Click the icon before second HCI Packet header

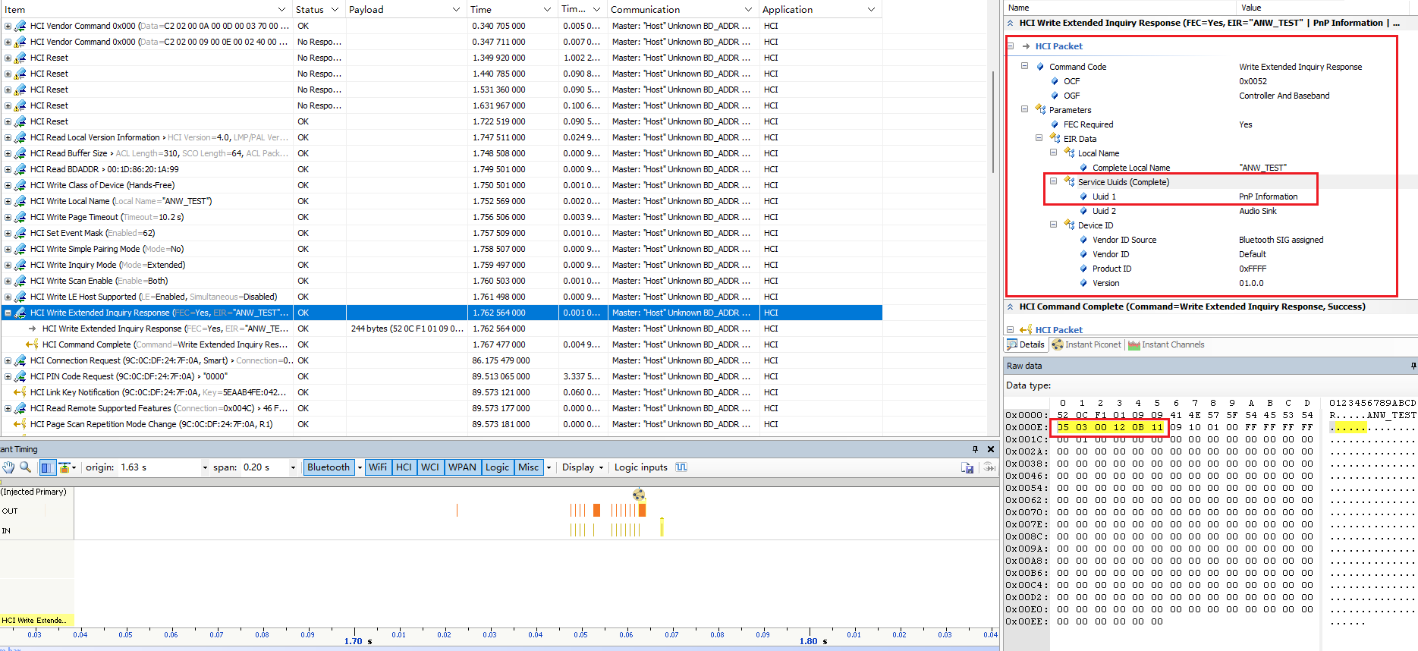click(1026, 330)
